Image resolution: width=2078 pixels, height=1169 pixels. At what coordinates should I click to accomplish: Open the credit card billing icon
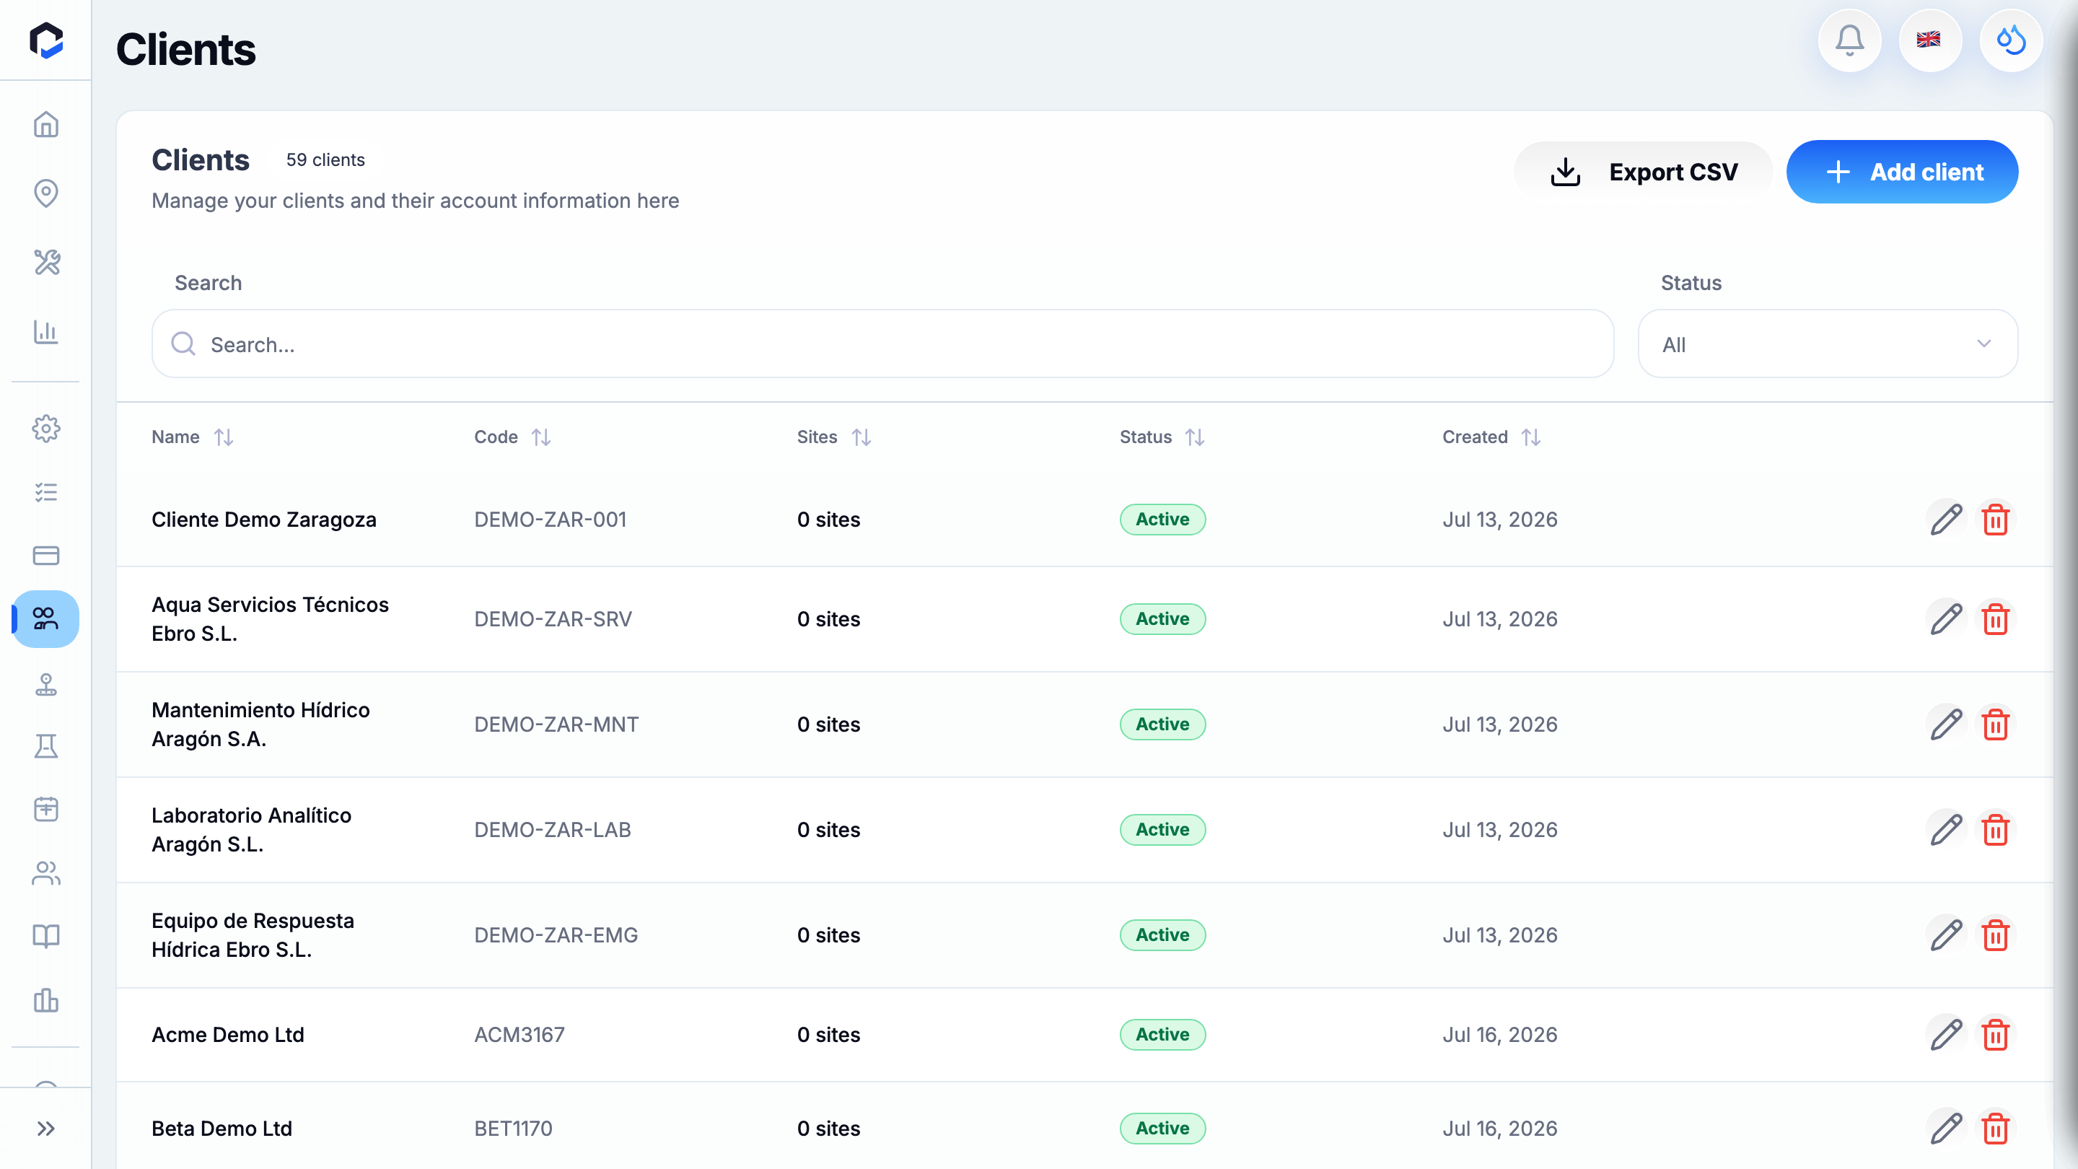46,555
